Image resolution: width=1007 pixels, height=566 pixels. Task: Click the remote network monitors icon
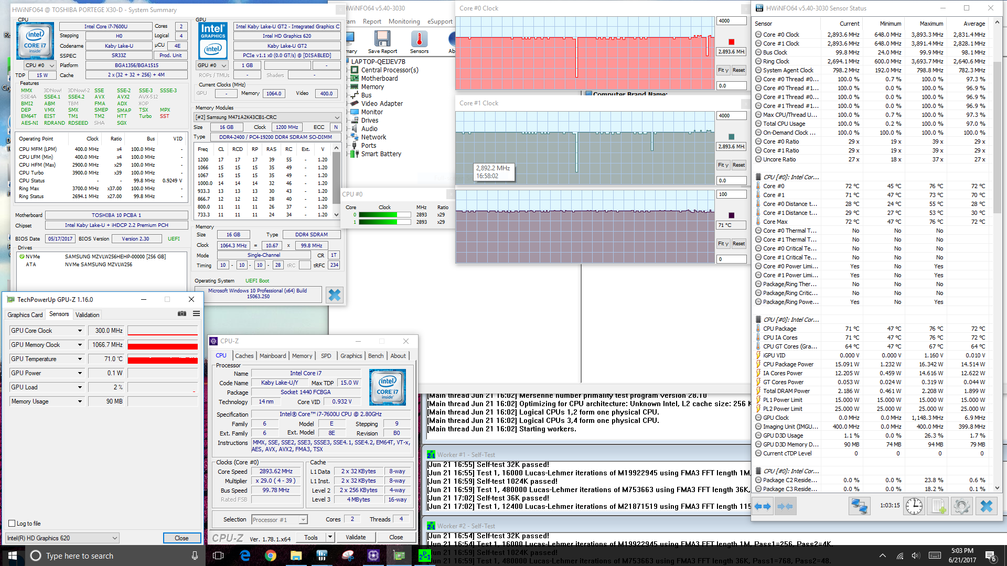click(859, 506)
